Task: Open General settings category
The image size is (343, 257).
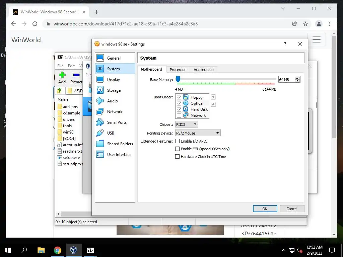Action: 115,58
